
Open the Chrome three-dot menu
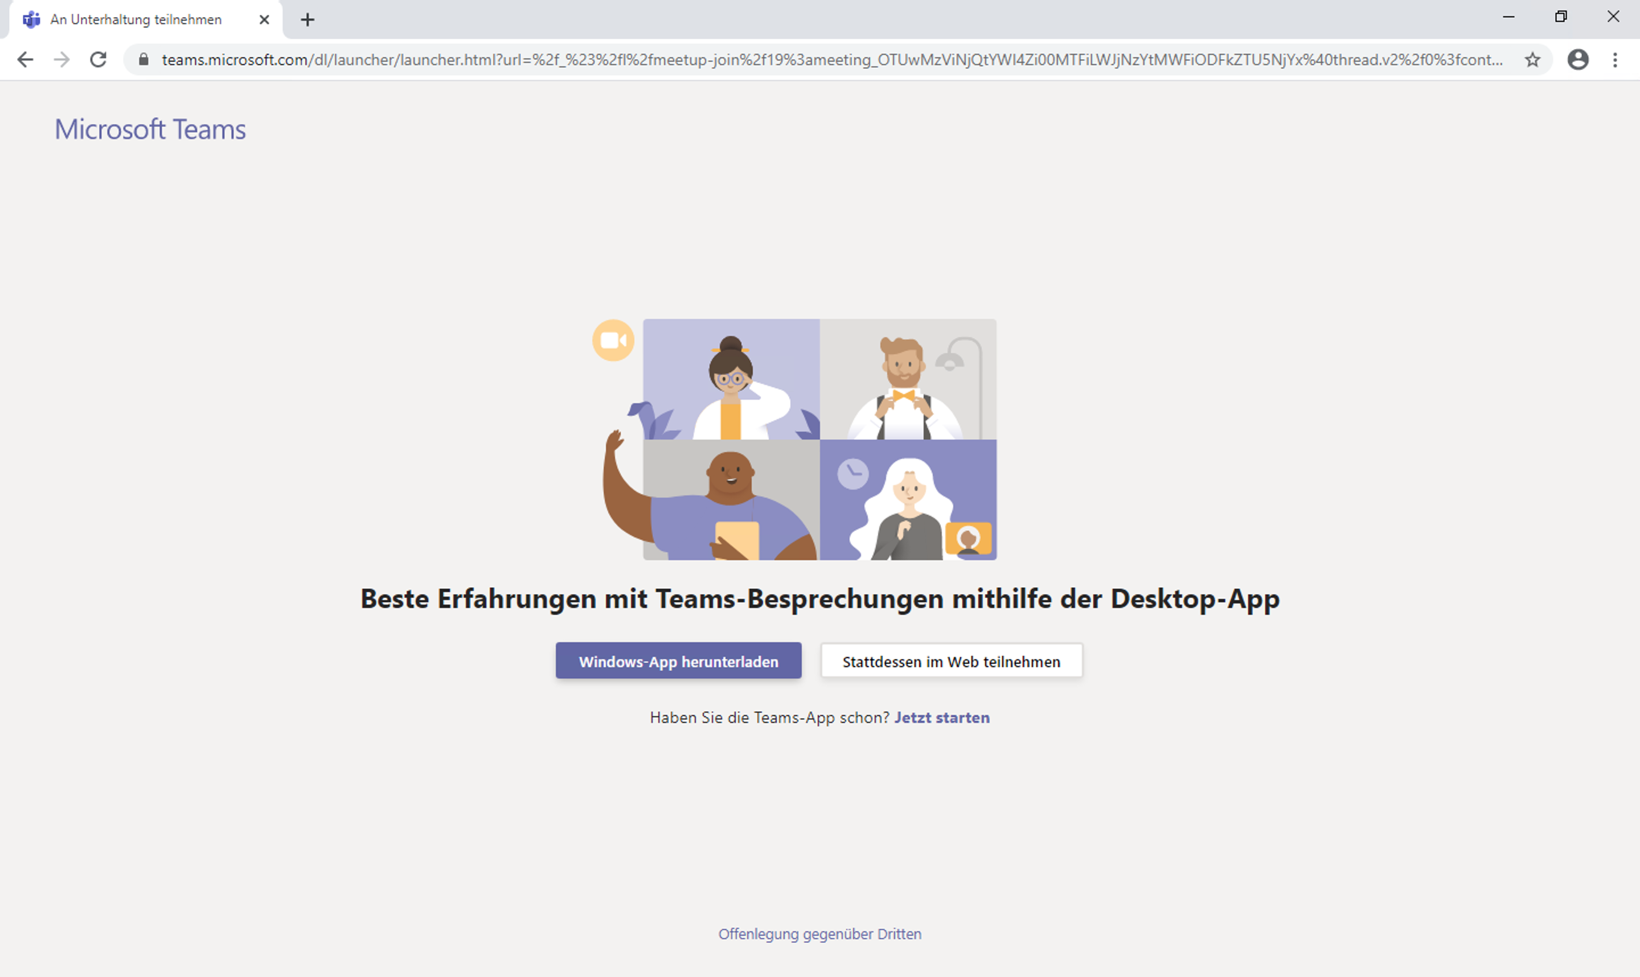click(1615, 60)
